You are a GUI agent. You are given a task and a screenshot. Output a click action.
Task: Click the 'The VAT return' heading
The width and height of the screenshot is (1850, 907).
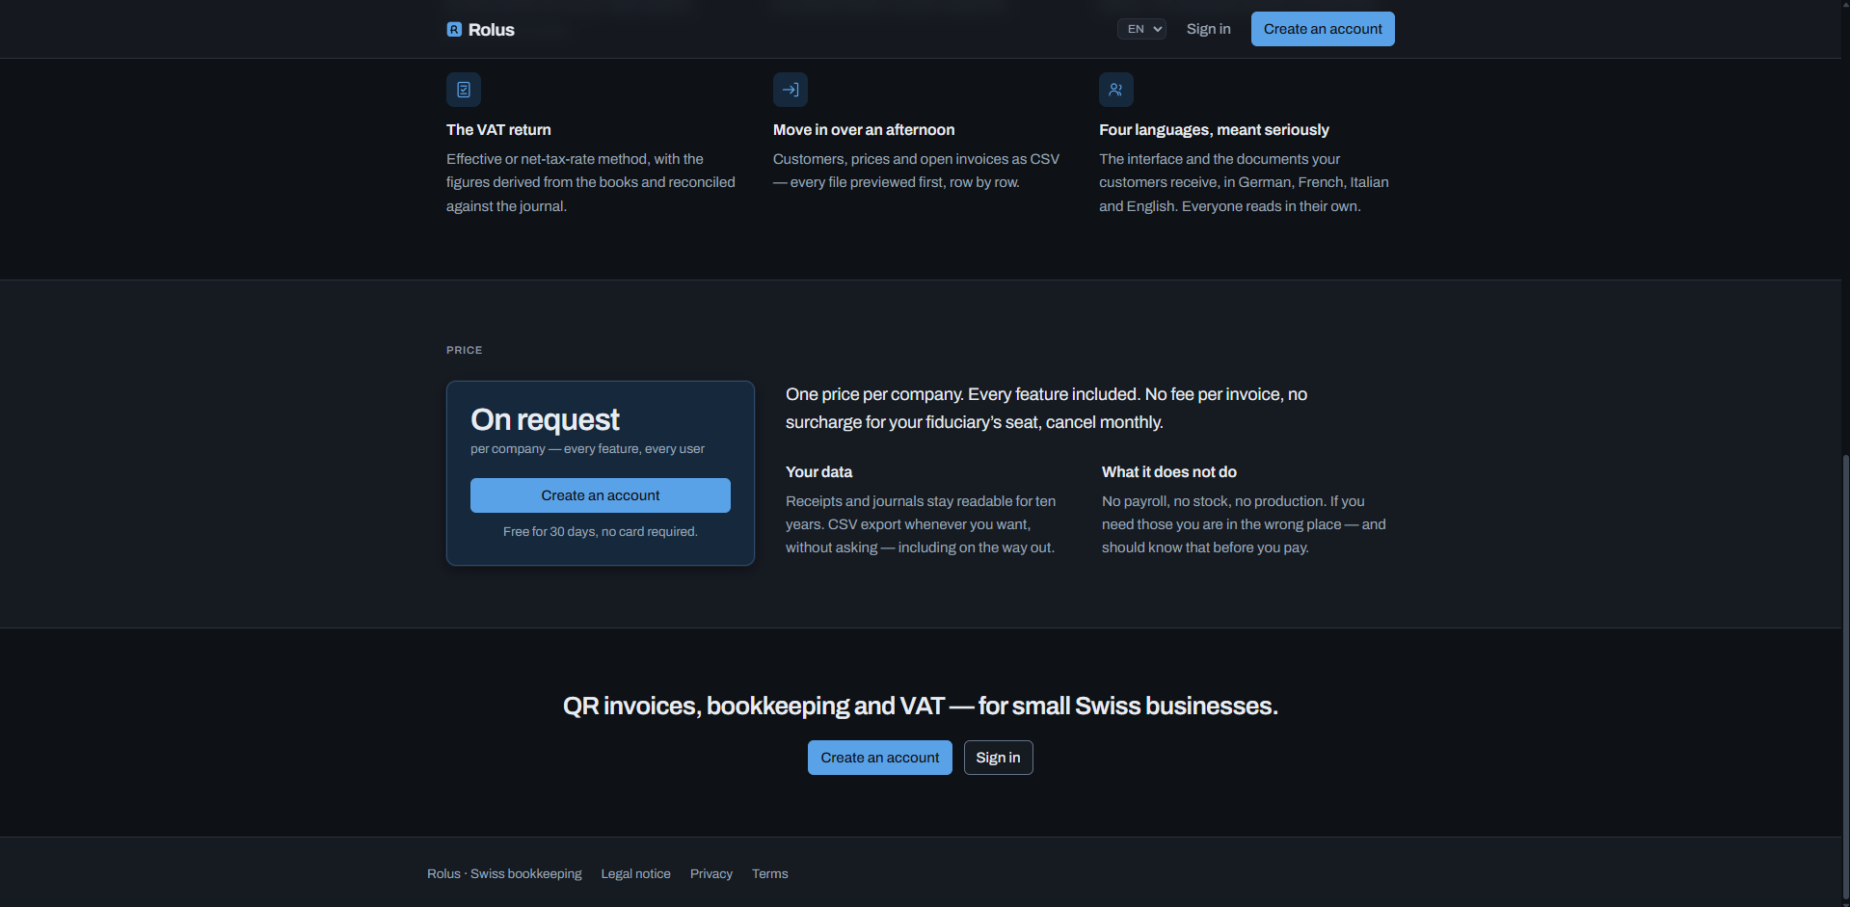(498, 130)
